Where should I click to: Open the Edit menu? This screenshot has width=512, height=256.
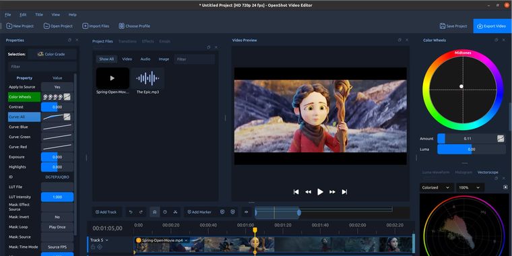coord(23,15)
